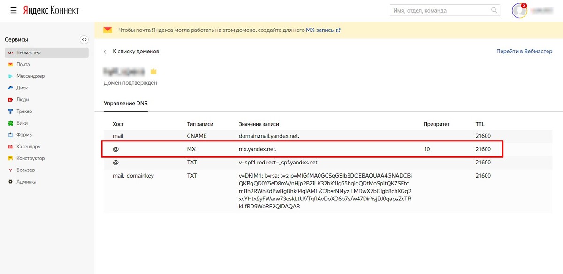Click the Значение записи column header
Screen dimensions: 563x274
click(x=259, y=124)
